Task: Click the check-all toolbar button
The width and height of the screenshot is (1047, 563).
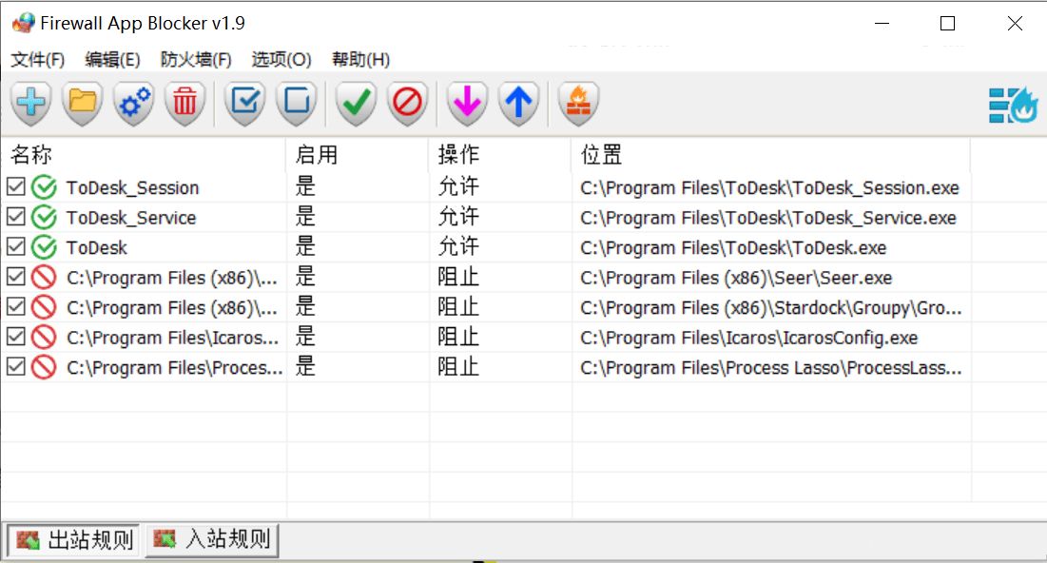Action: (x=243, y=105)
